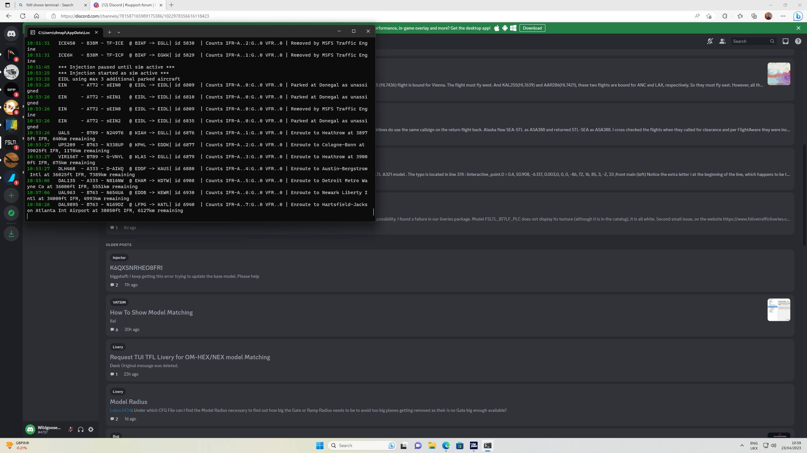
Task: Open Discord help question mark icon
Action: point(798,41)
